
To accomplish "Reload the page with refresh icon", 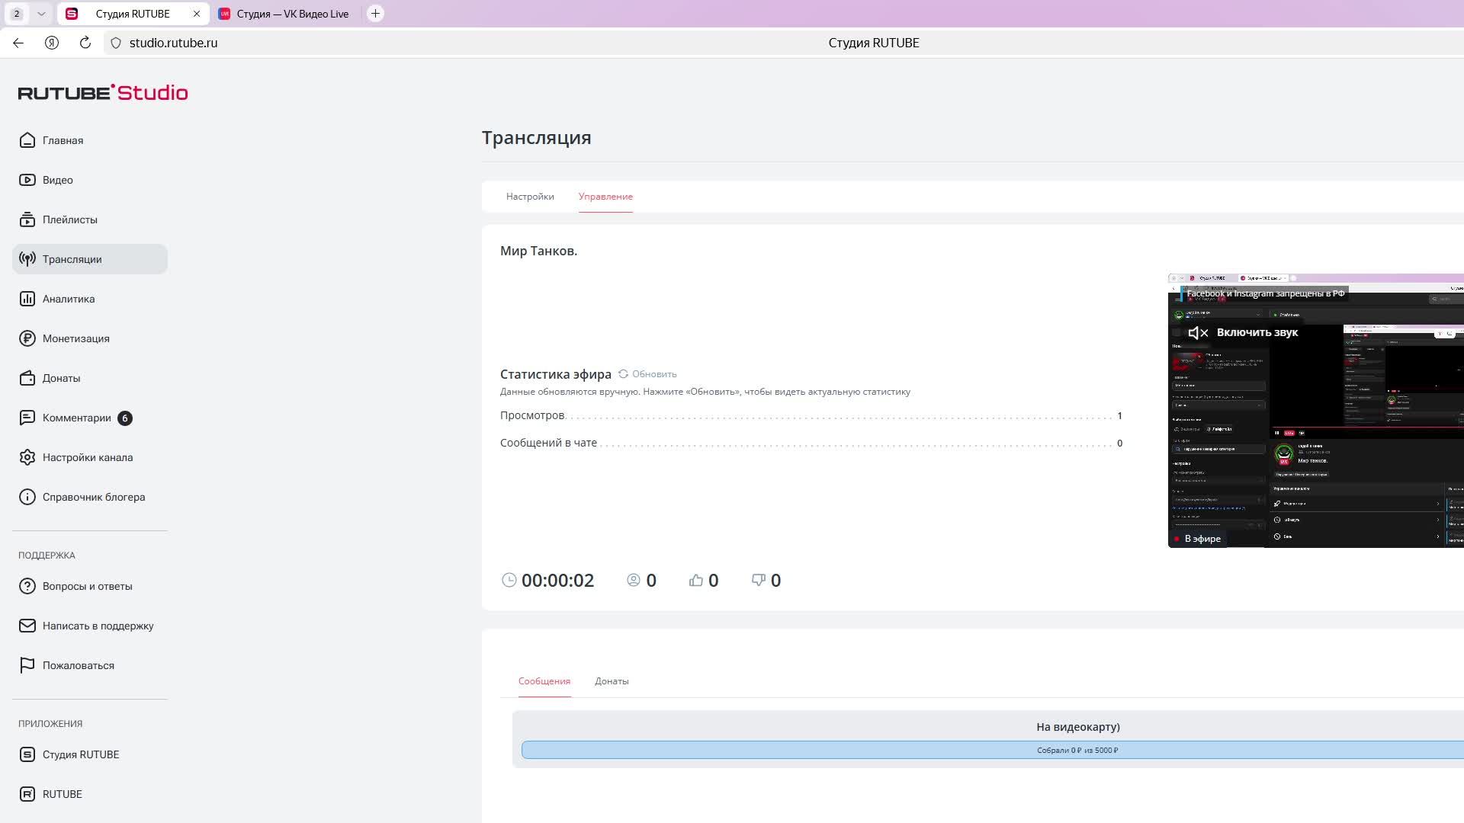I will (x=85, y=43).
